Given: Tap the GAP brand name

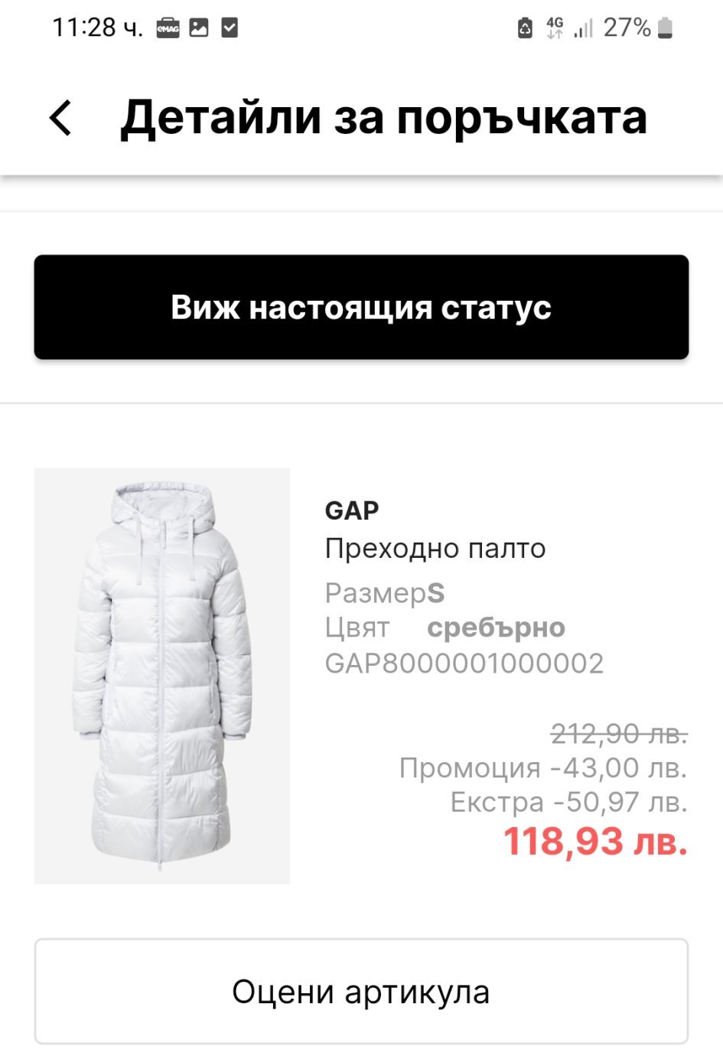Looking at the screenshot, I should click(x=352, y=510).
